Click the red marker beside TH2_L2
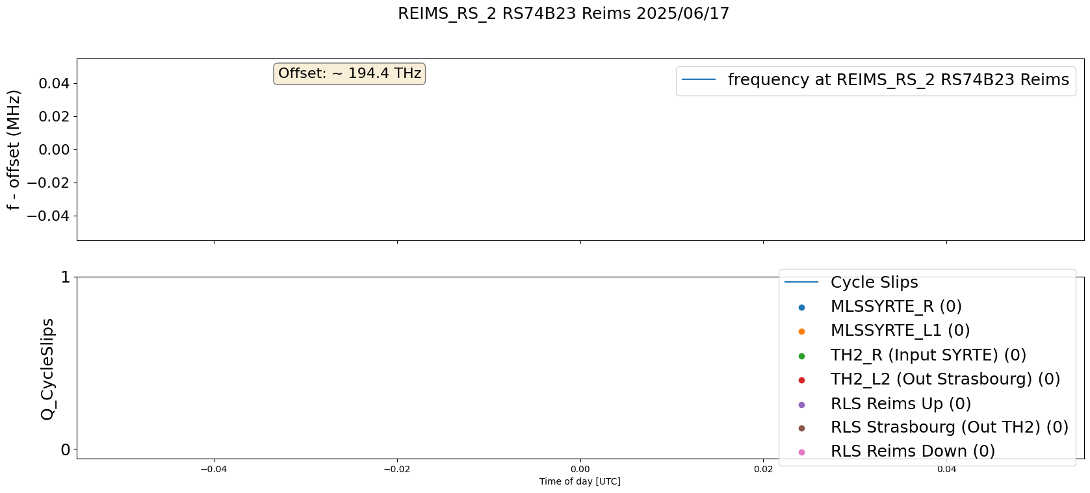 pos(801,380)
